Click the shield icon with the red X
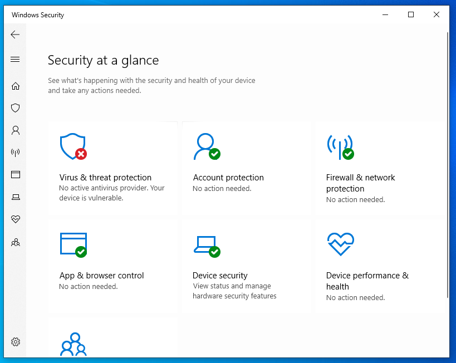This screenshot has height=363, width=456. [73, 146]
